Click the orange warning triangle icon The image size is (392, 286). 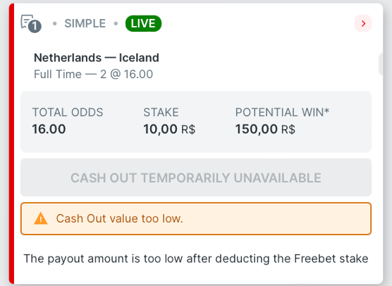point(40,218)
